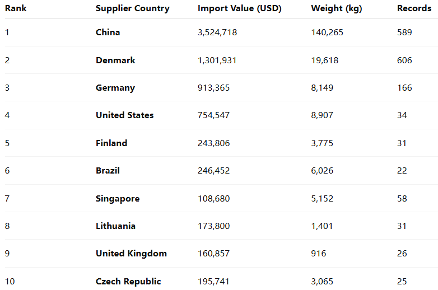Screen dimensions: 438x290
Task: Click the Import Value (USD) header
Action: point(239,8)
